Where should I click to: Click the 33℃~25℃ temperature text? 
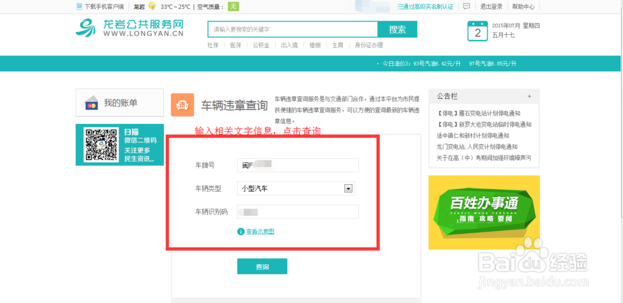pyautogui.click(x=176, y=6)
